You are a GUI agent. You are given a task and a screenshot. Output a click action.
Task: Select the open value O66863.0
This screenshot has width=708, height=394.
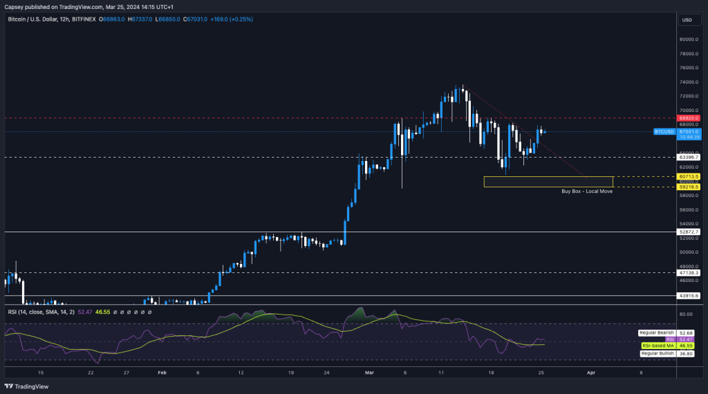click(x=111, y=19)
